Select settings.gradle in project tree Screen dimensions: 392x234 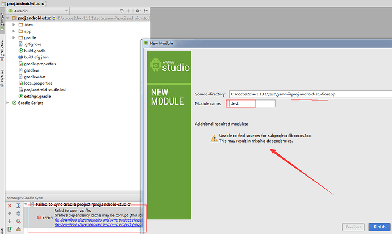click(37, 96)
